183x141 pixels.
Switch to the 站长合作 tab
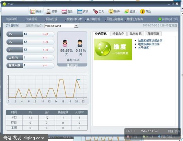118,34
